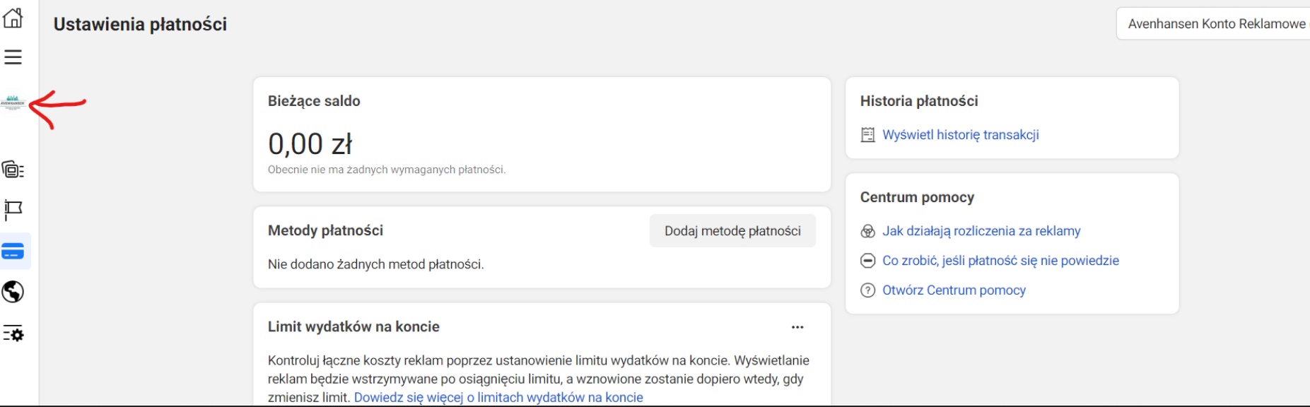1310x407 pixels.
Task: Click the Avenhansen logo thumbnail
Action: point(13,103)
